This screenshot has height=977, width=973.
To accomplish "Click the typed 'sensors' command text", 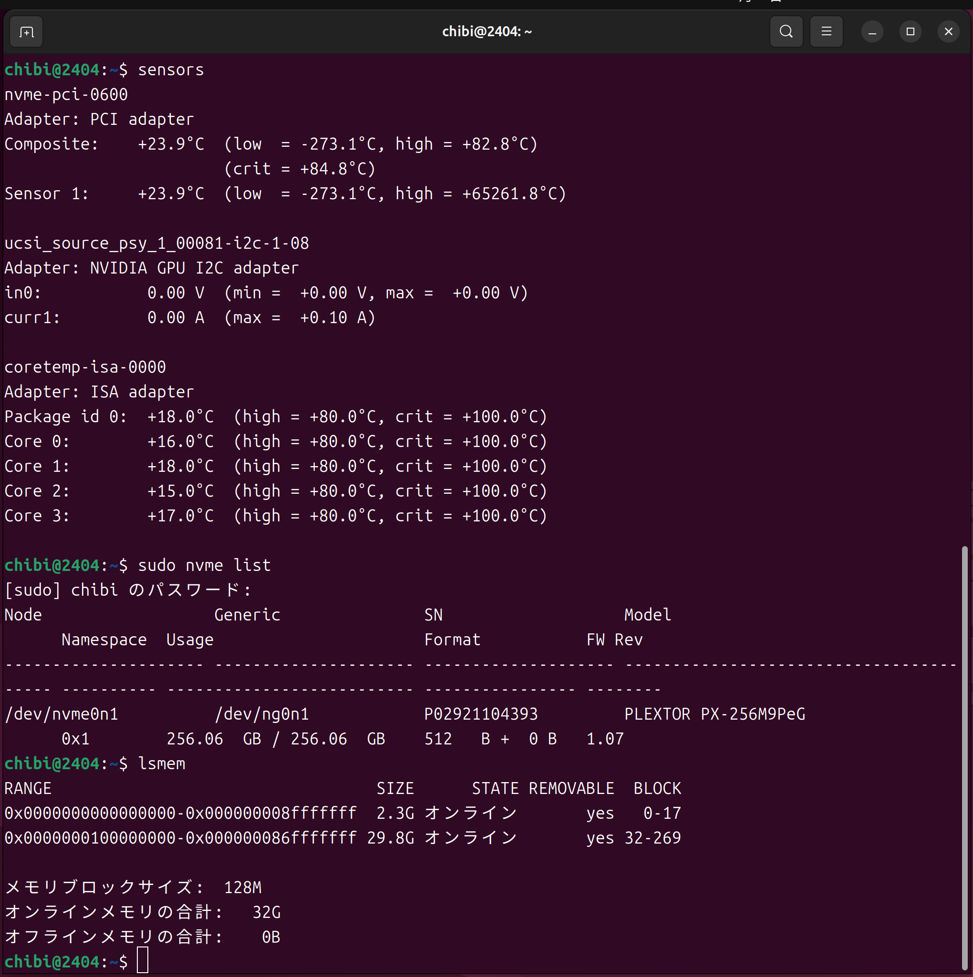I will tap(171, 70).
